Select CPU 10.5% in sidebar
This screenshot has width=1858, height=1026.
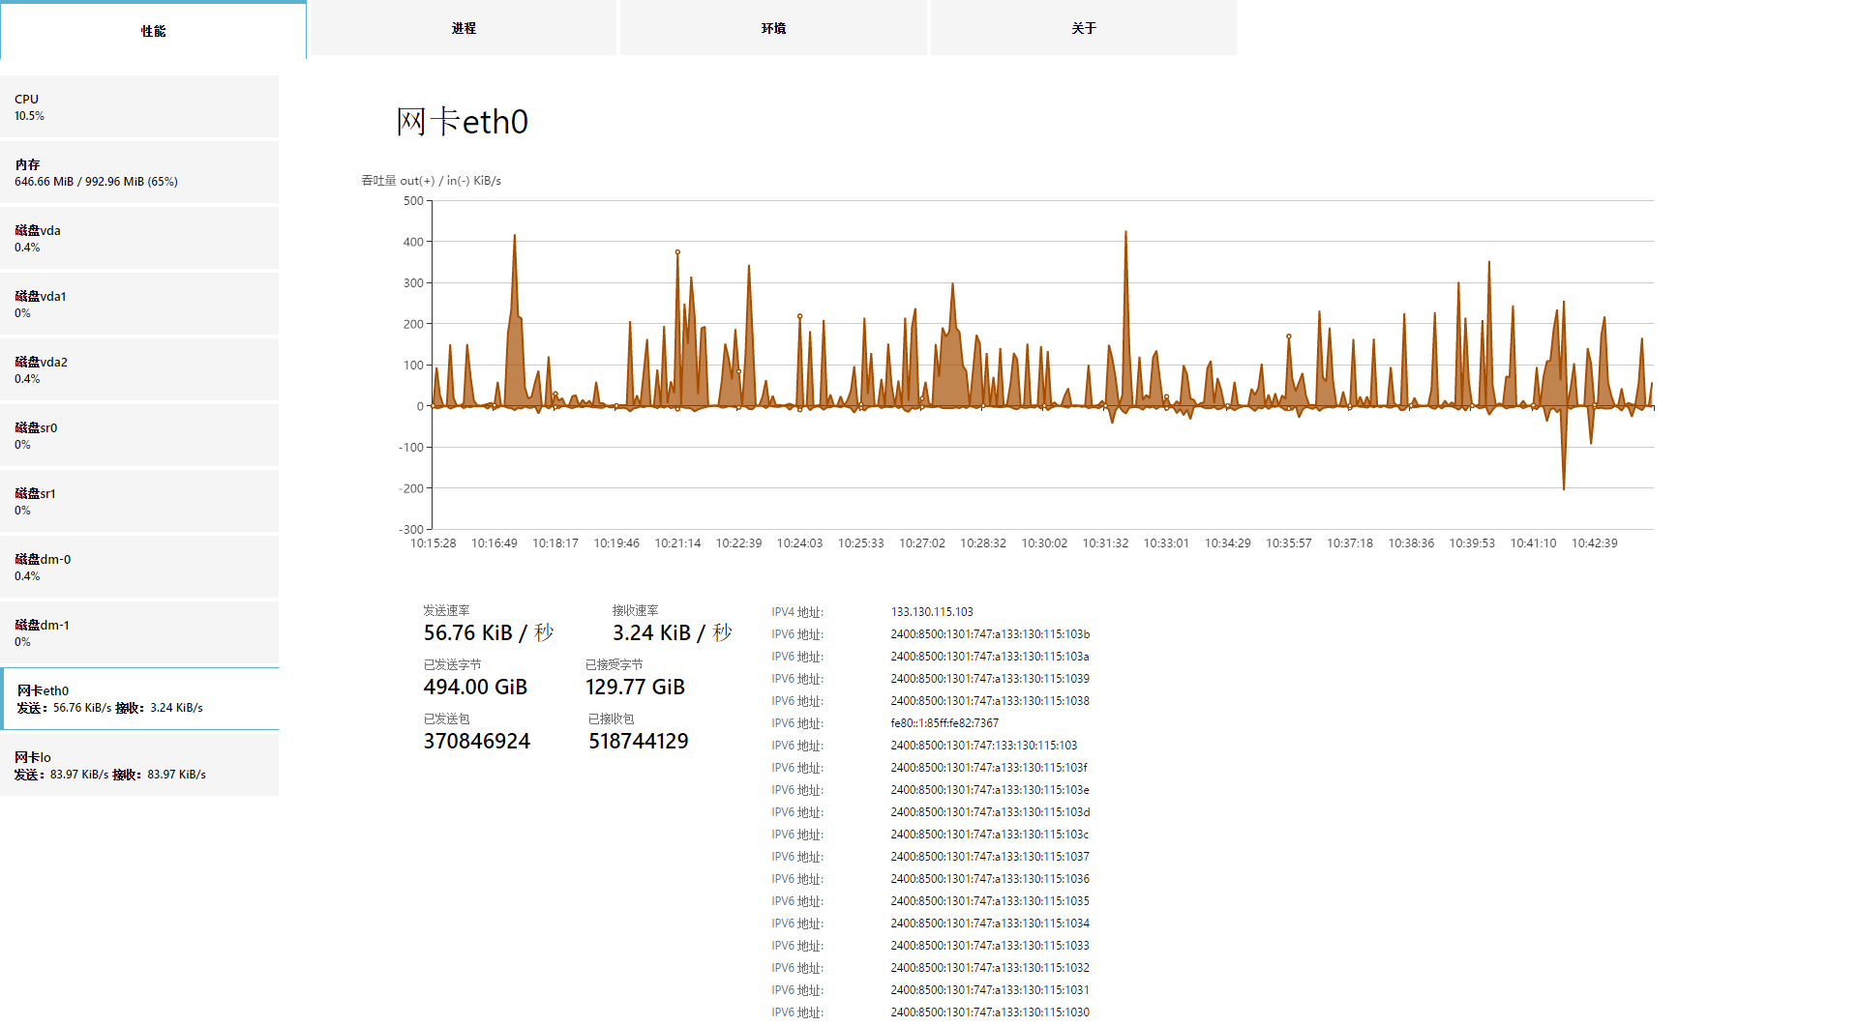point(139,106)
